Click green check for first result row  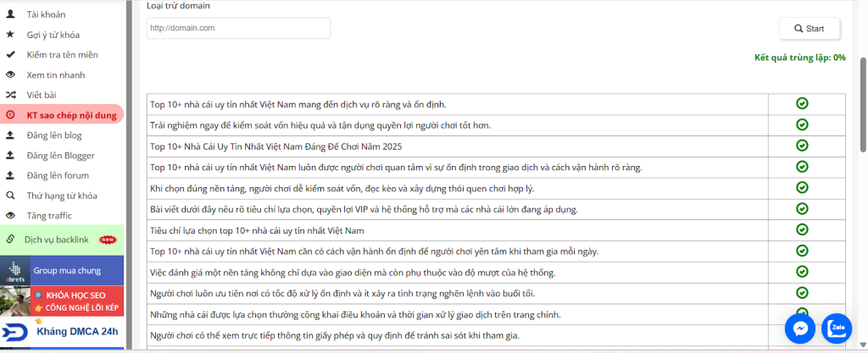[801, 103]
